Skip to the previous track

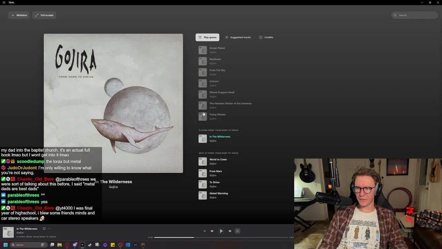pos(212,231)
